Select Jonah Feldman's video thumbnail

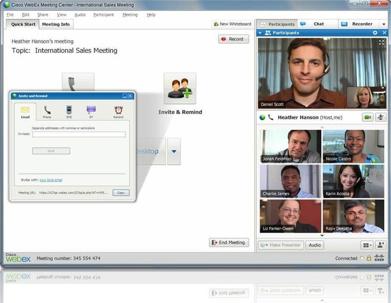(x=290, y=146)
